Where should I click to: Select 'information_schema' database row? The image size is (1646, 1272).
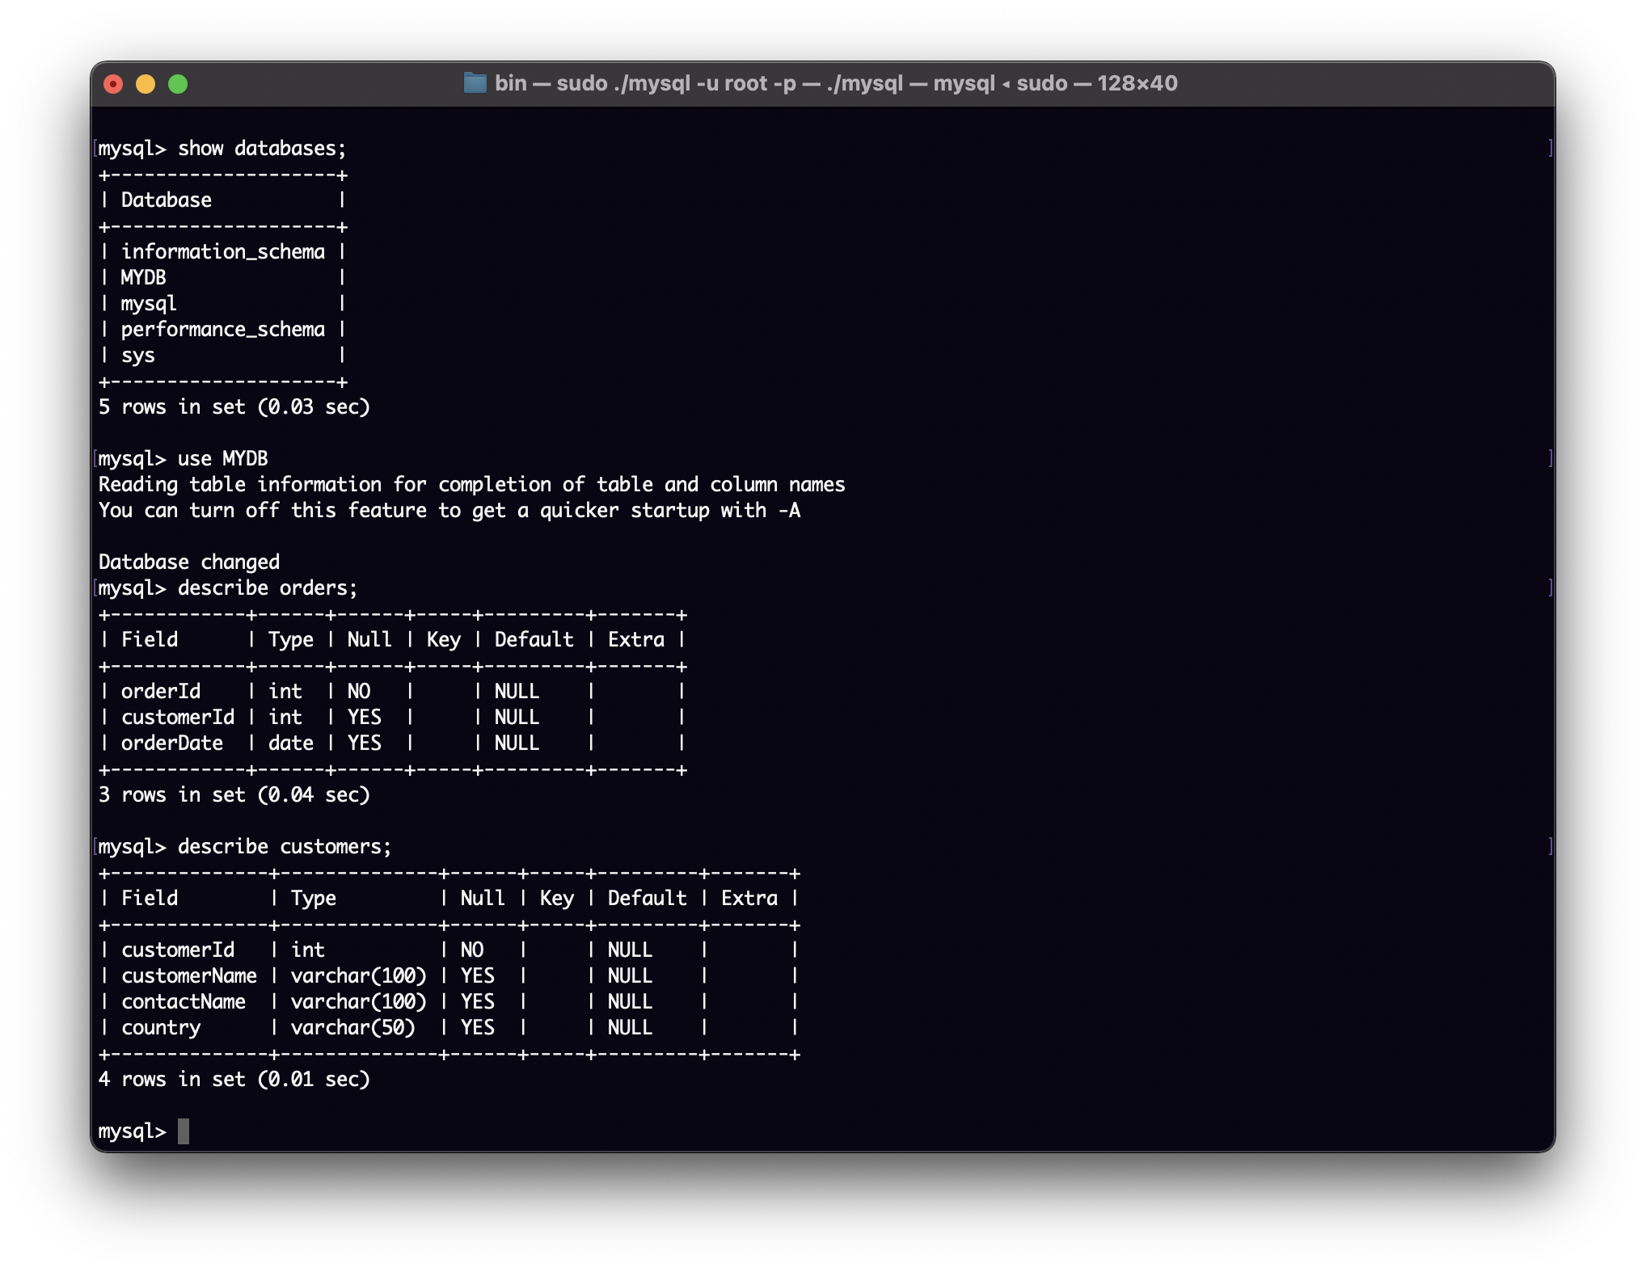click(223, 252)
